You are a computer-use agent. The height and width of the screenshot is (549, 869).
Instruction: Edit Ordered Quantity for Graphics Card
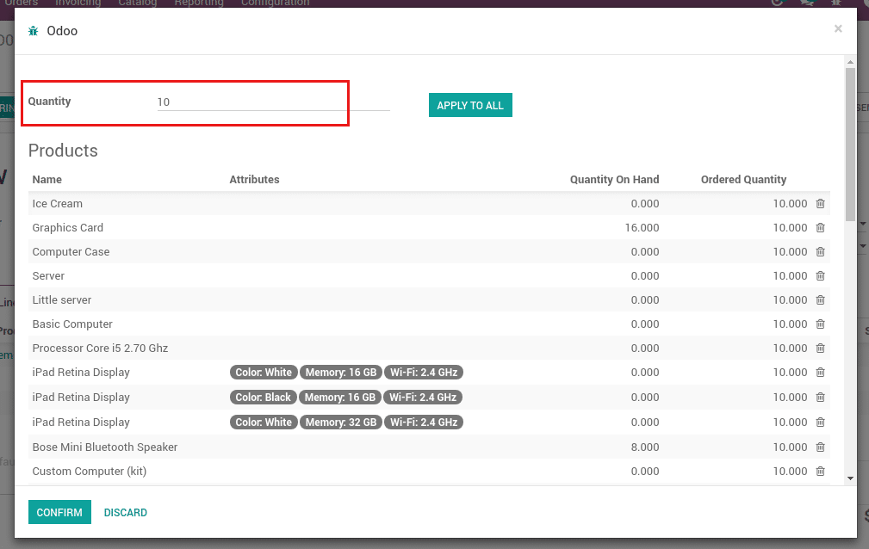pos(790,228)
